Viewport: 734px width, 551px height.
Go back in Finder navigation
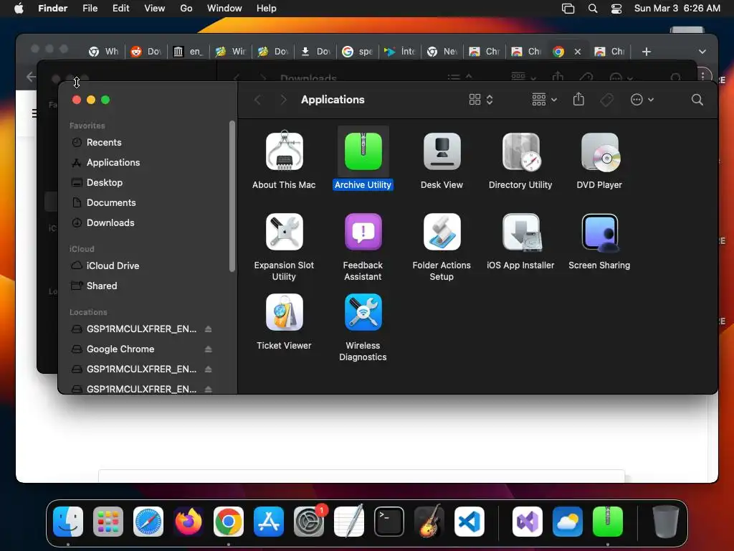(258, 99)
